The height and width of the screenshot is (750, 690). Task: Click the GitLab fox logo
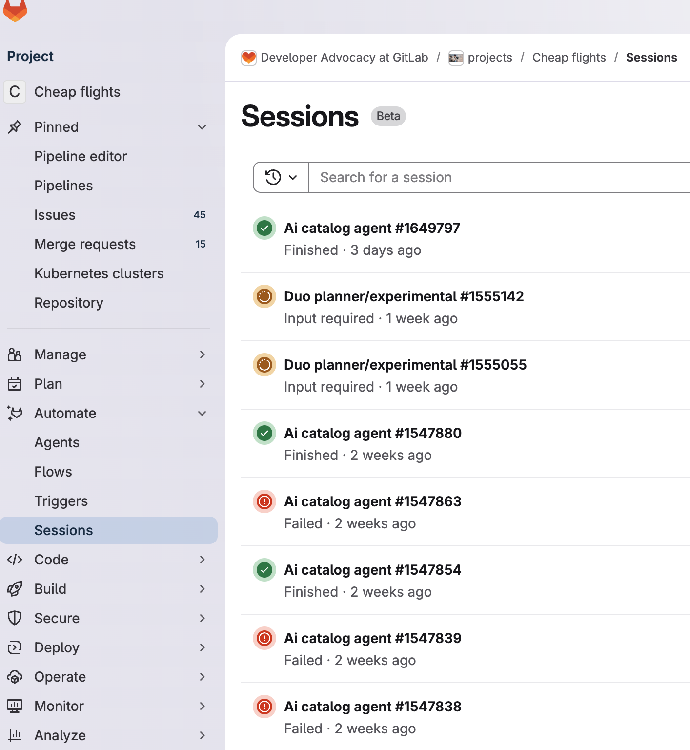(x=15, y=10)
